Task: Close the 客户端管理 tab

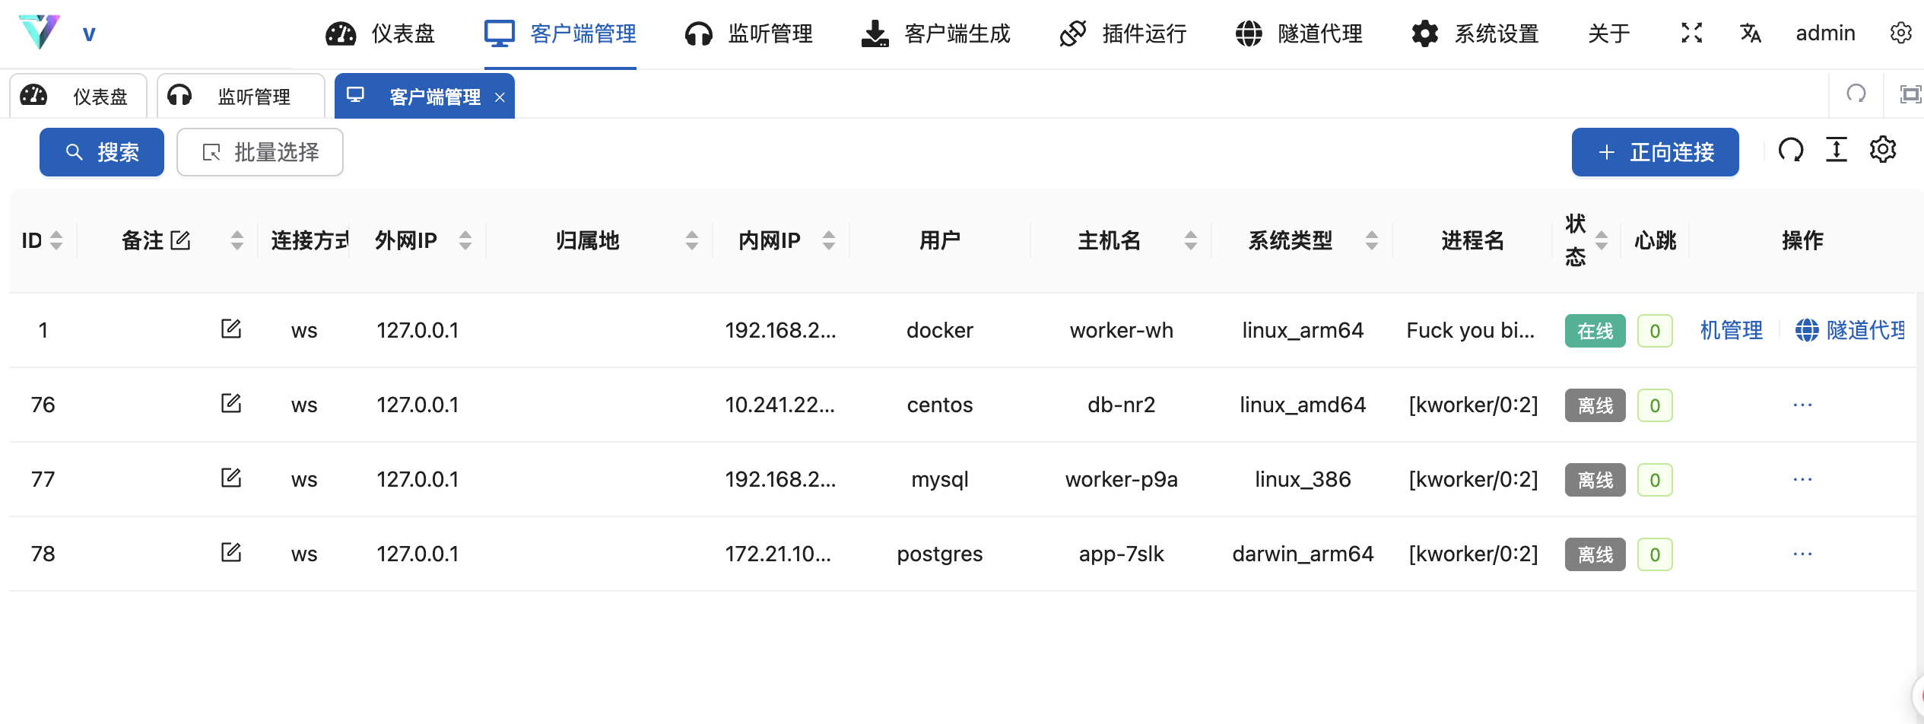Action: point(500,97)
